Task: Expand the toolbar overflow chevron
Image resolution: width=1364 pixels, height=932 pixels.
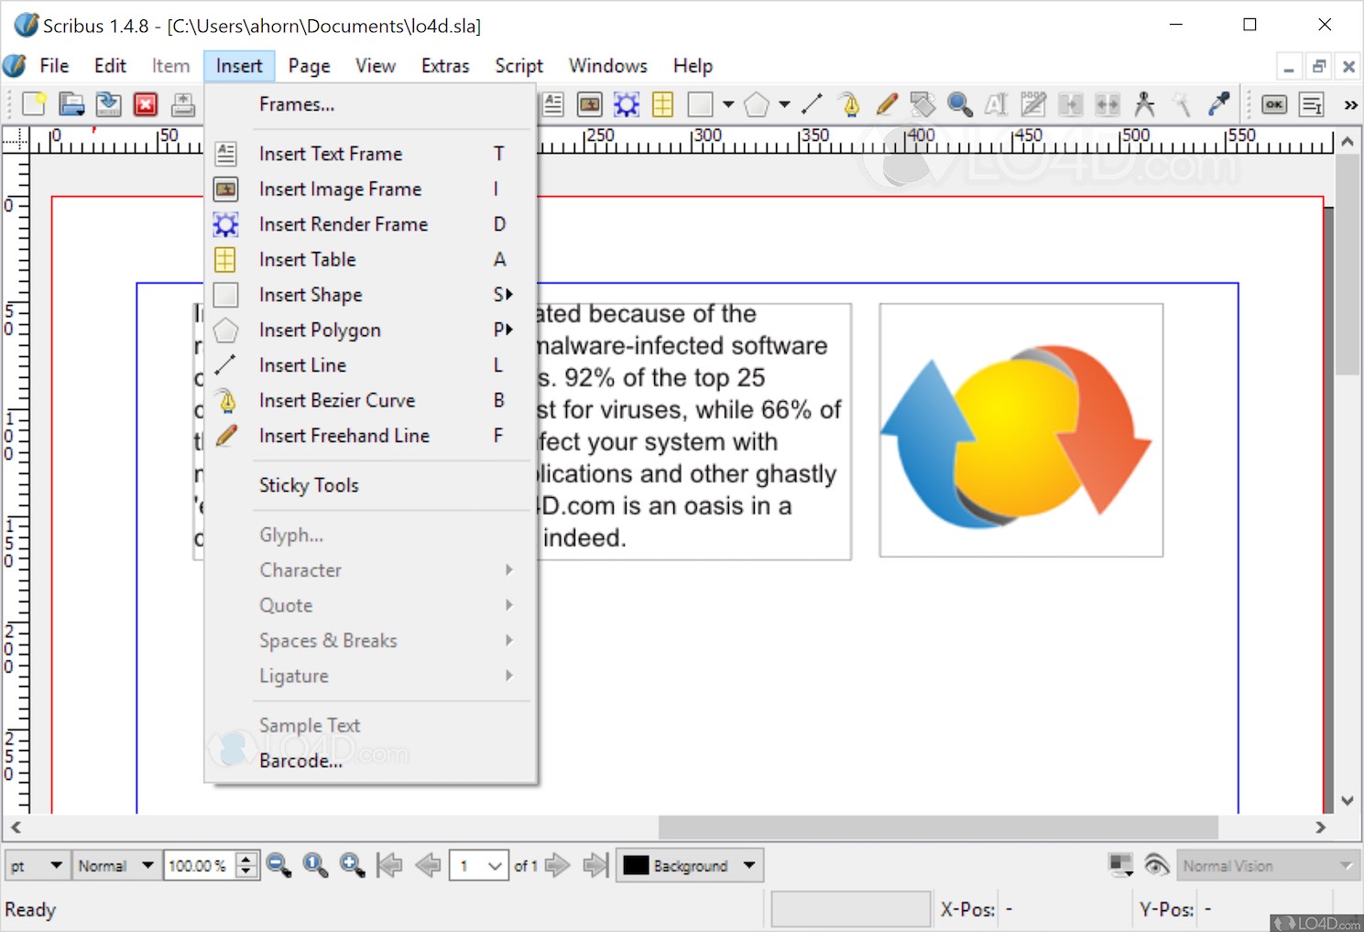Action: click(1350, 104)
